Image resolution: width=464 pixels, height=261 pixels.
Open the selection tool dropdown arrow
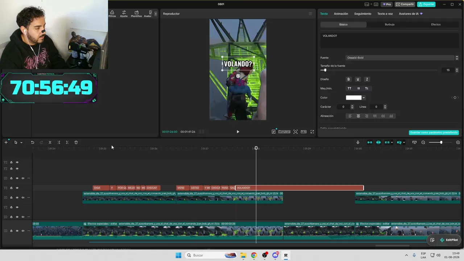21,142
